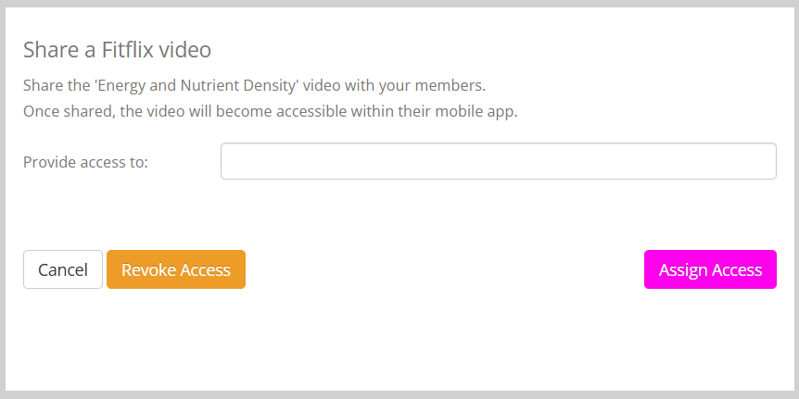Click the 'Once shared' mobile app notice
The width and height of the screenshot is (799, 399).
click(270, 111)
